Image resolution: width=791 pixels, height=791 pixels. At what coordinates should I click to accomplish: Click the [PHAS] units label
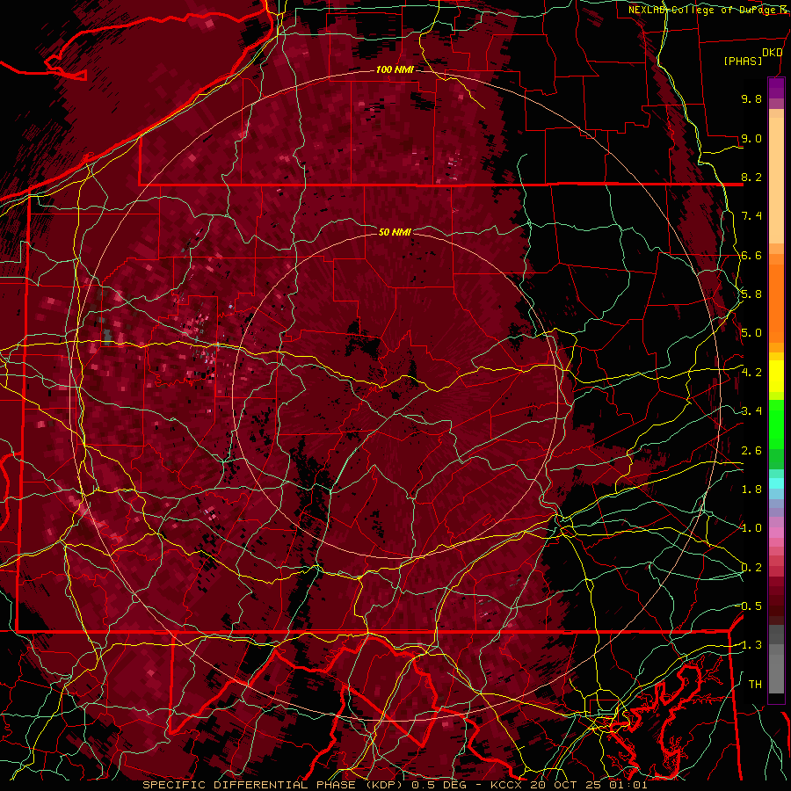[743, 61]
